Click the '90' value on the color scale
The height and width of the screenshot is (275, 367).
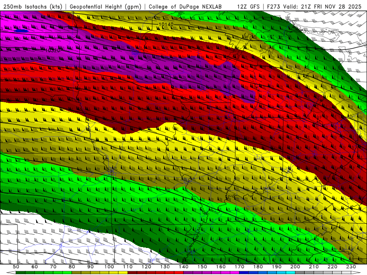click(90, 267)
